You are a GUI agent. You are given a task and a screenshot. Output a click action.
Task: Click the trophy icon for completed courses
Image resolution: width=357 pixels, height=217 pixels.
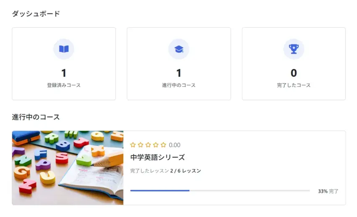294,49
